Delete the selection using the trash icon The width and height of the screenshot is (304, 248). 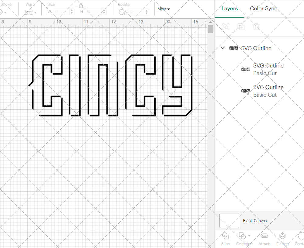click(257, 27)
